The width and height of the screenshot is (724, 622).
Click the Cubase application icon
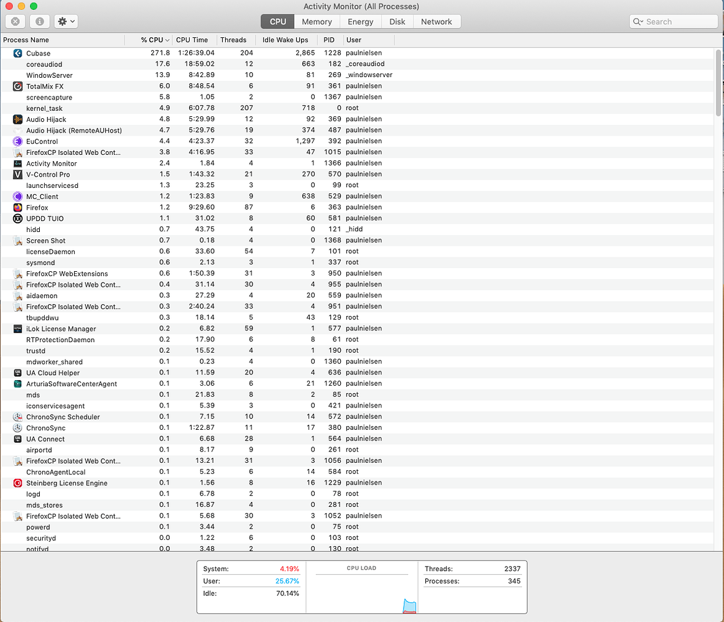point(17,53)
